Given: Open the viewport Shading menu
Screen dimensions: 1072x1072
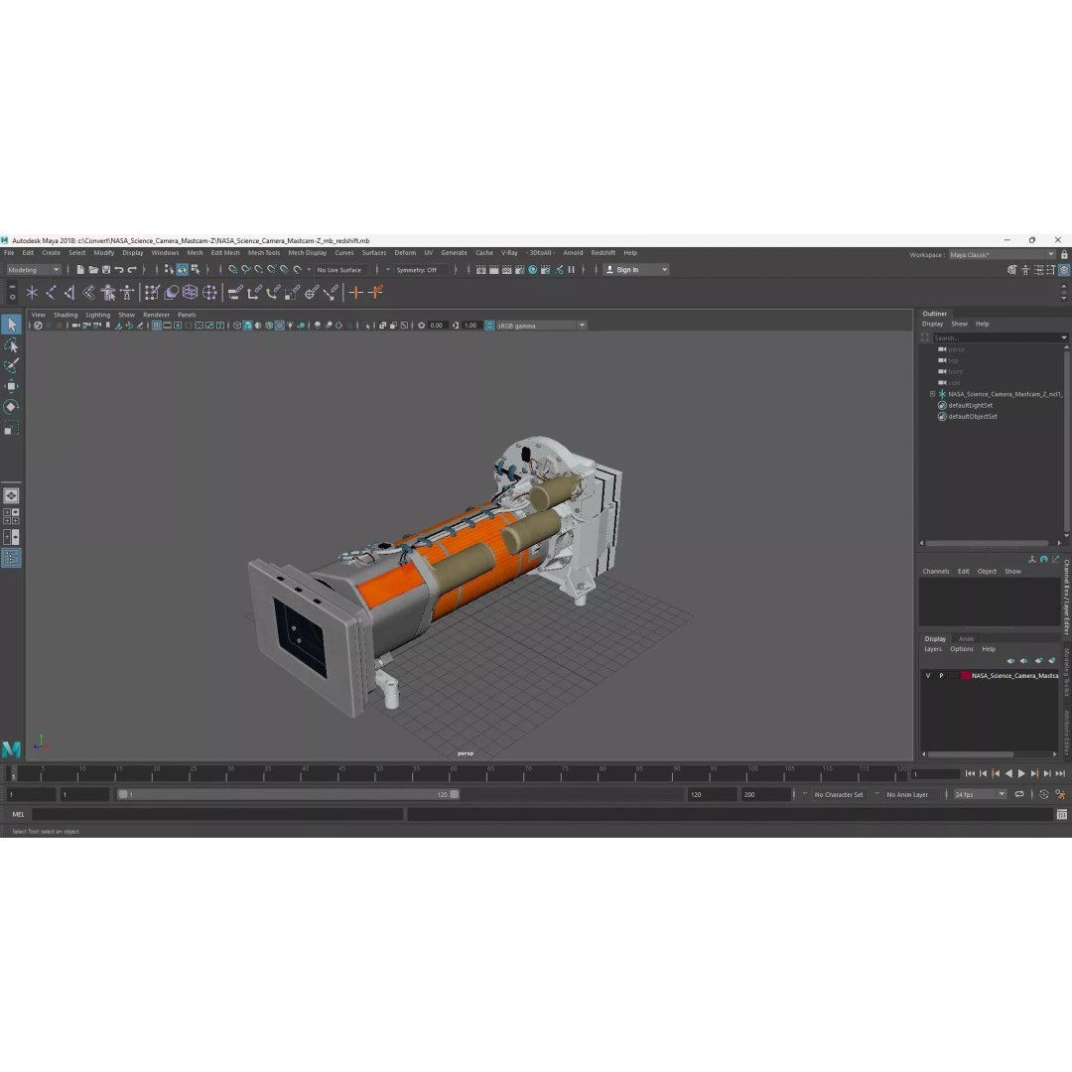Looking at the screenshot, I should (x=66, y=315).
